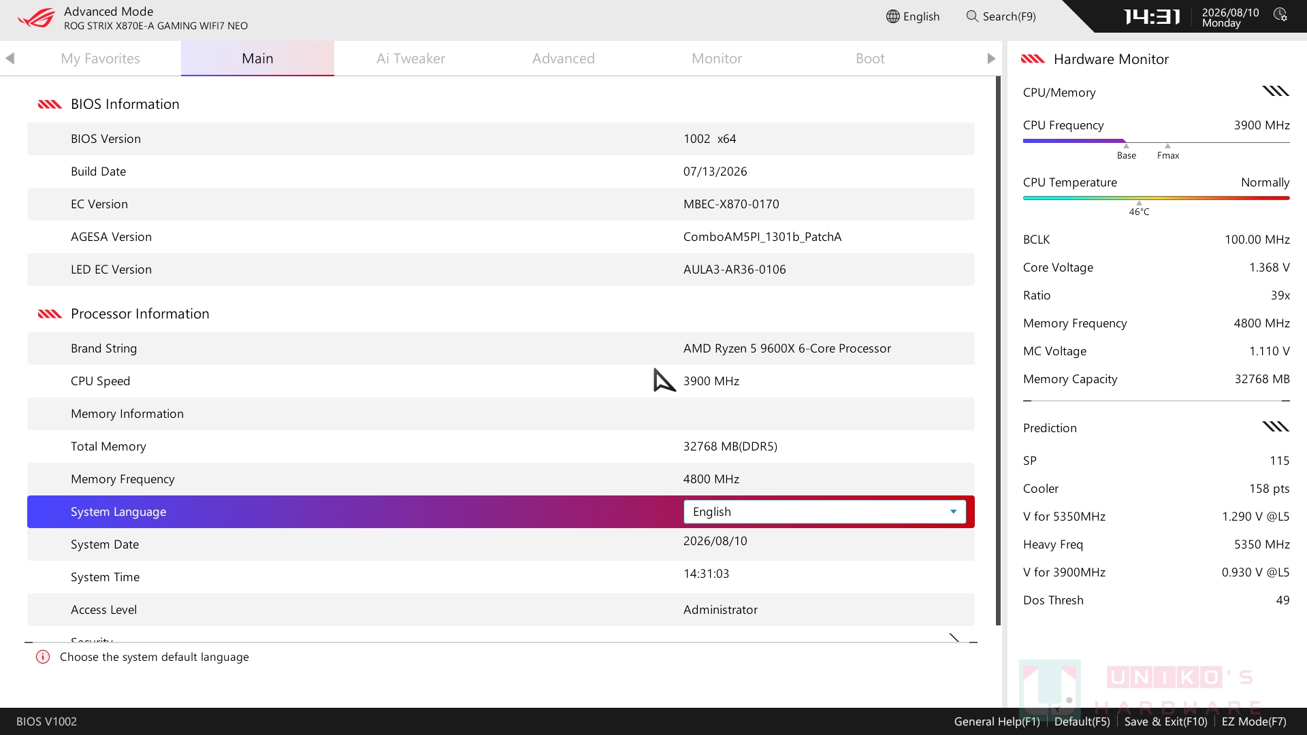Click the Brand String AMD Ryzen 5 value
The image size is (1307, 735).
787,348
